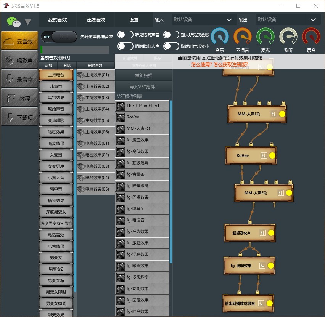Viewport: 325px width, 317px height.
Task: Select the 变声唱歌 category
Action: coord(56,120)
